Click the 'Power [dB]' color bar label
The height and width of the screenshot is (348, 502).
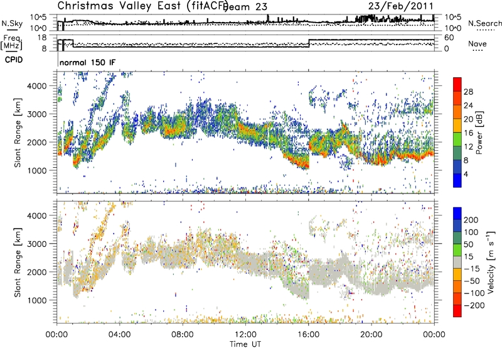[x=479, y=133]
